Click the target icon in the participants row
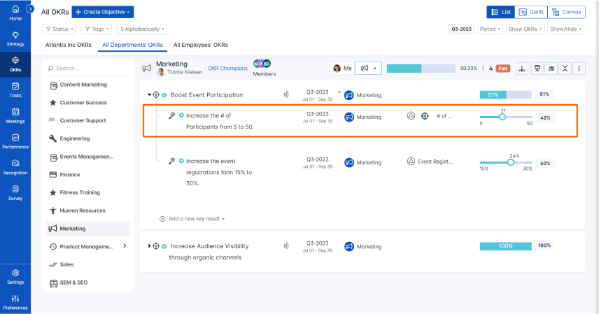The width and height of the screenshot is (599, 314). coord(425,116)
